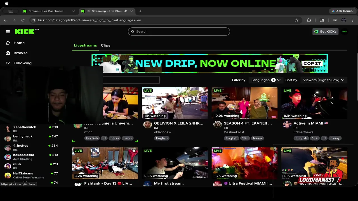This screenshot has height=201, width=358.
Task: Click the Fishtank channel avatar
Action: click(x=78, y=184)
